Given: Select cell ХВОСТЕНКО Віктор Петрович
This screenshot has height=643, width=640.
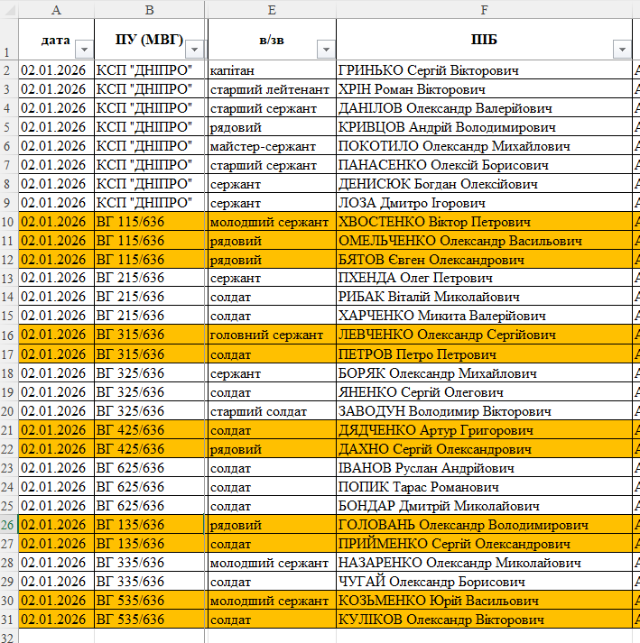Looking at the screenshot, I should pos(484,222).
